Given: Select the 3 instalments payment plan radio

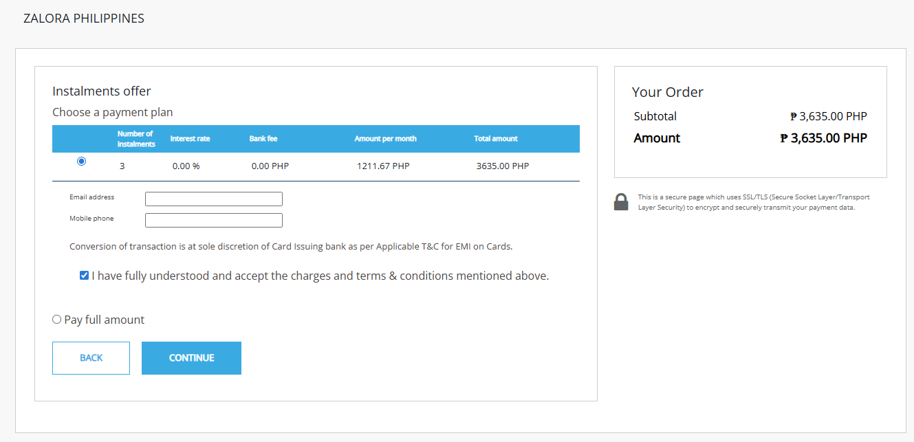Looking at the screenshot, I should (82, 161).
